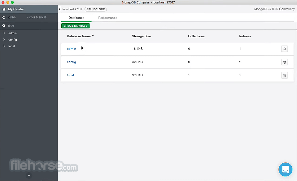
Task: Click the green macOS zoom window button
Action: pos(12,2)
